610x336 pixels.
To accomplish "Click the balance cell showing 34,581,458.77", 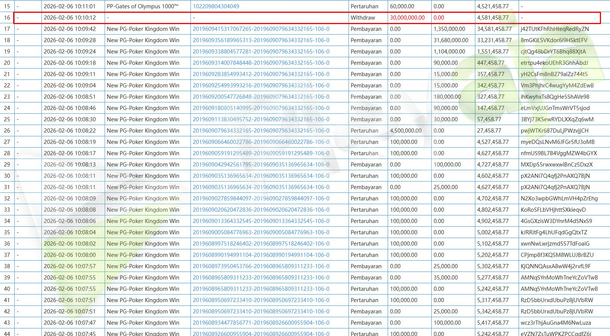I will click(x=494, y=29).
